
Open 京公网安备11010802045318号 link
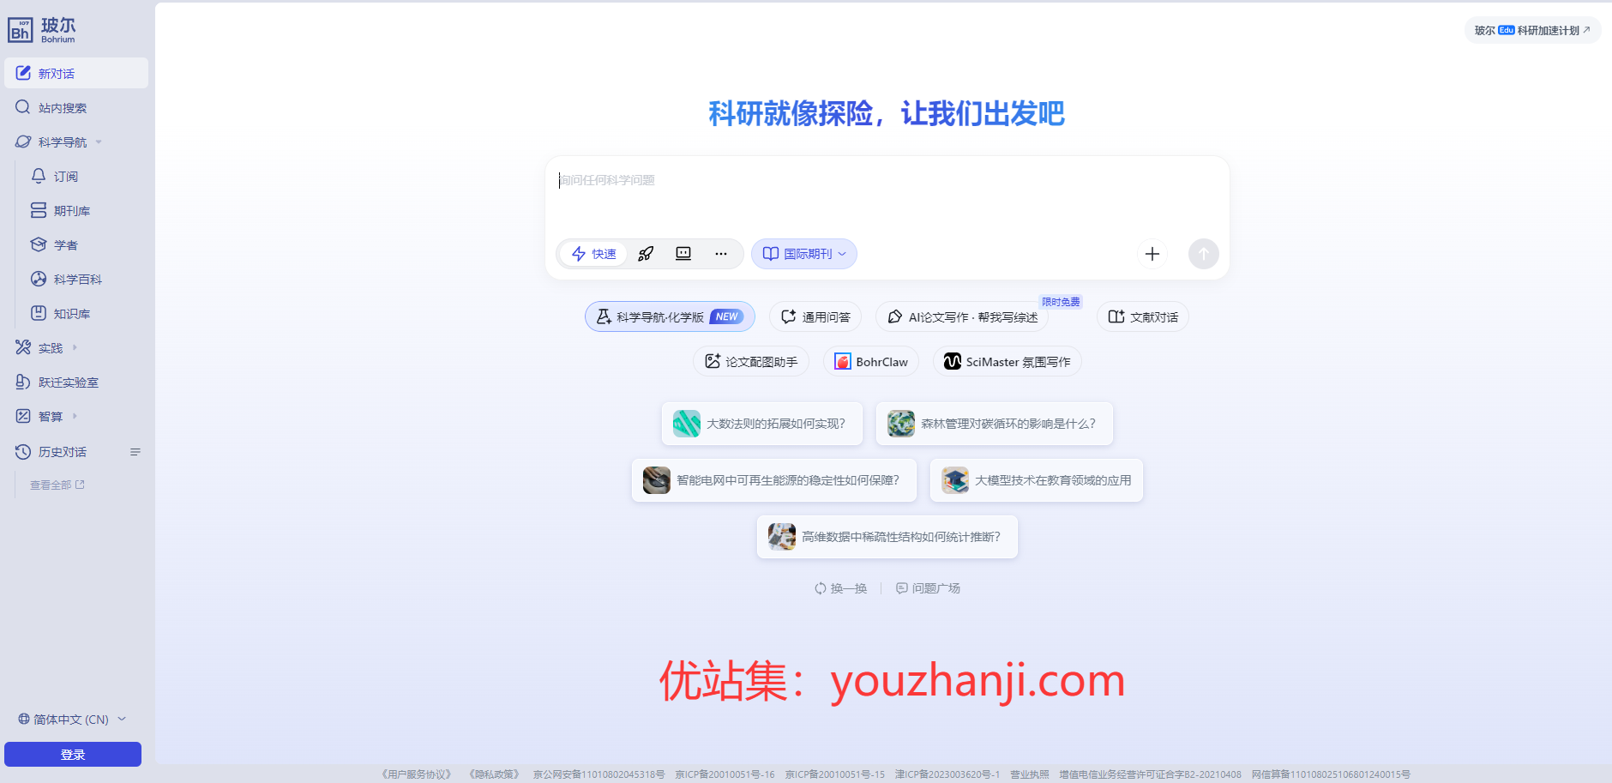[598, 774]
